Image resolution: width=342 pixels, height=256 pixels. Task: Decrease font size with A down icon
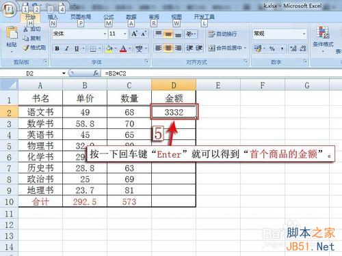(x=144, y=34)
